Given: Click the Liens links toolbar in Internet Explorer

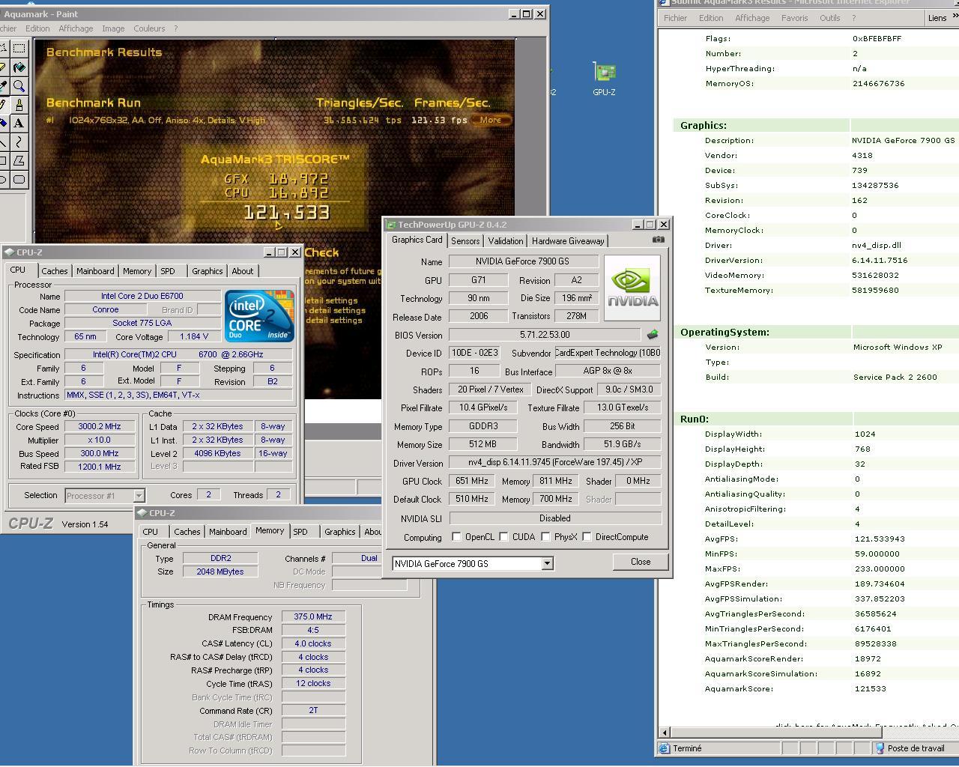Looking at the screenshot, I should 937,18.
